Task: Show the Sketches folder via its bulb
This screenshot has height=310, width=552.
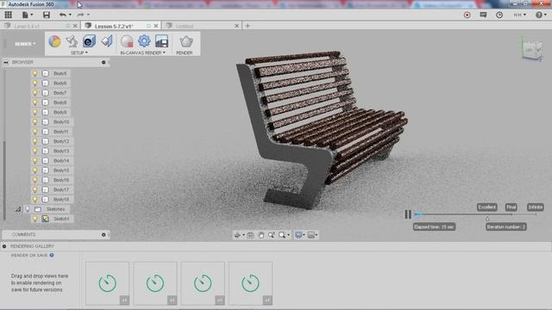Action: pos(28,209)
